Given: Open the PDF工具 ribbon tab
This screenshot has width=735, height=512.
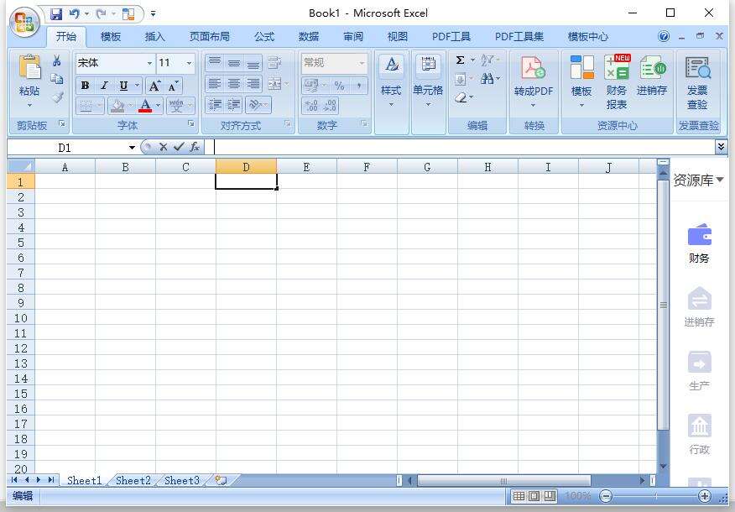Looking at the screenshot, I should pyautogui.click(x=451, y=37).
